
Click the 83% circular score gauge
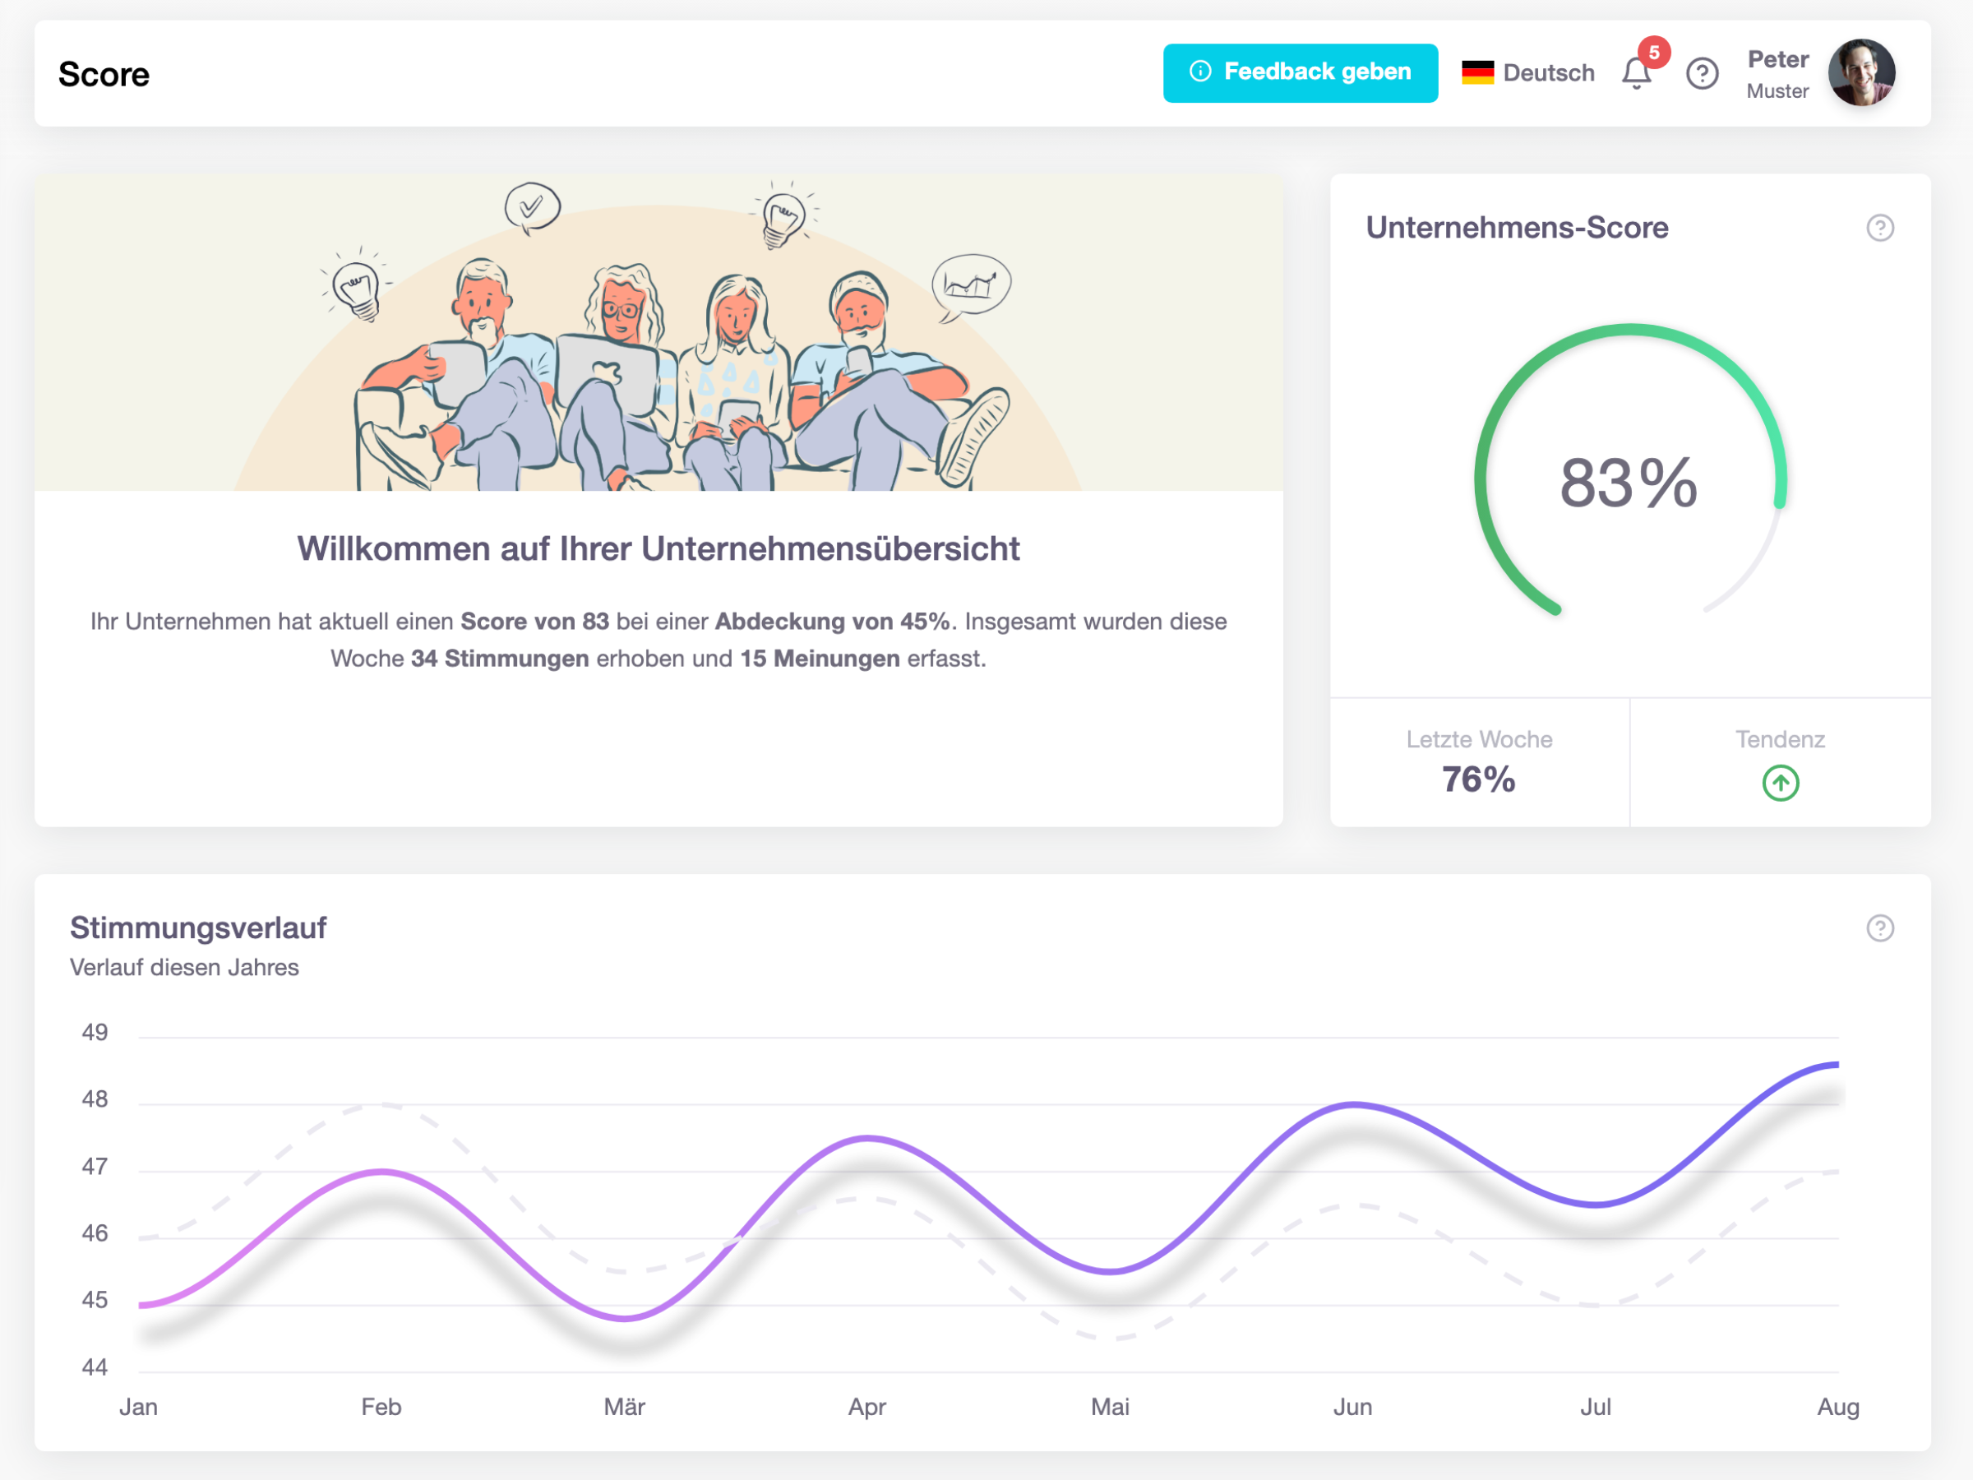(x=1629, y=483)
